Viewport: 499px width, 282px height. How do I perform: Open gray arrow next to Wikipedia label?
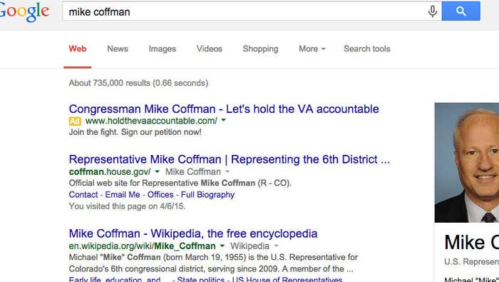277,246
